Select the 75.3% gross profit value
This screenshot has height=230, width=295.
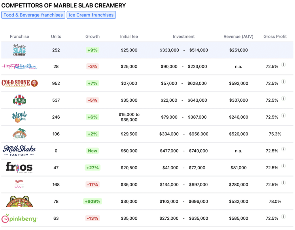coord(275,134)
